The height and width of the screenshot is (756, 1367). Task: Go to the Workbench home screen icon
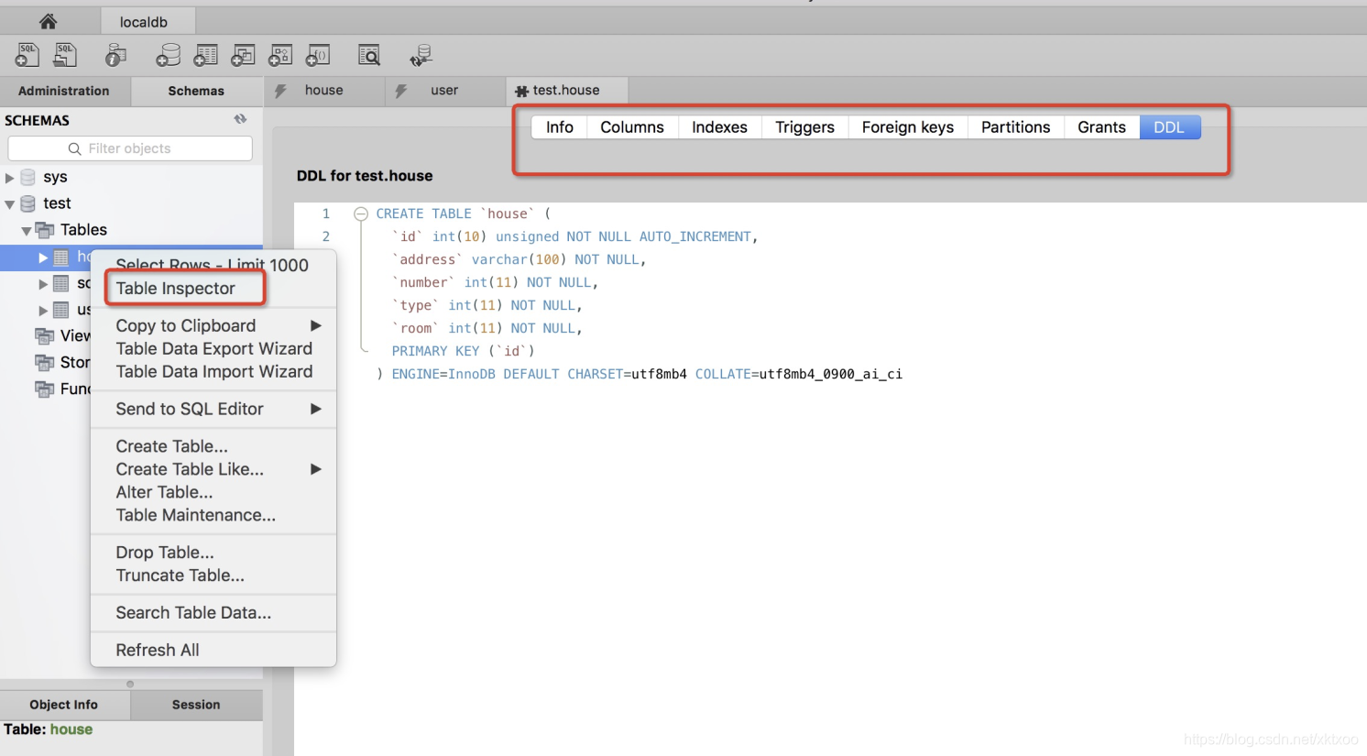[48, 21]
